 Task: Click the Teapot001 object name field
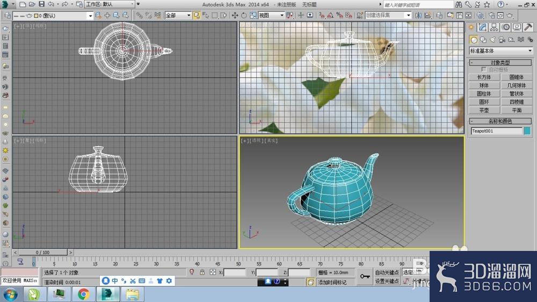coord(497,131)
